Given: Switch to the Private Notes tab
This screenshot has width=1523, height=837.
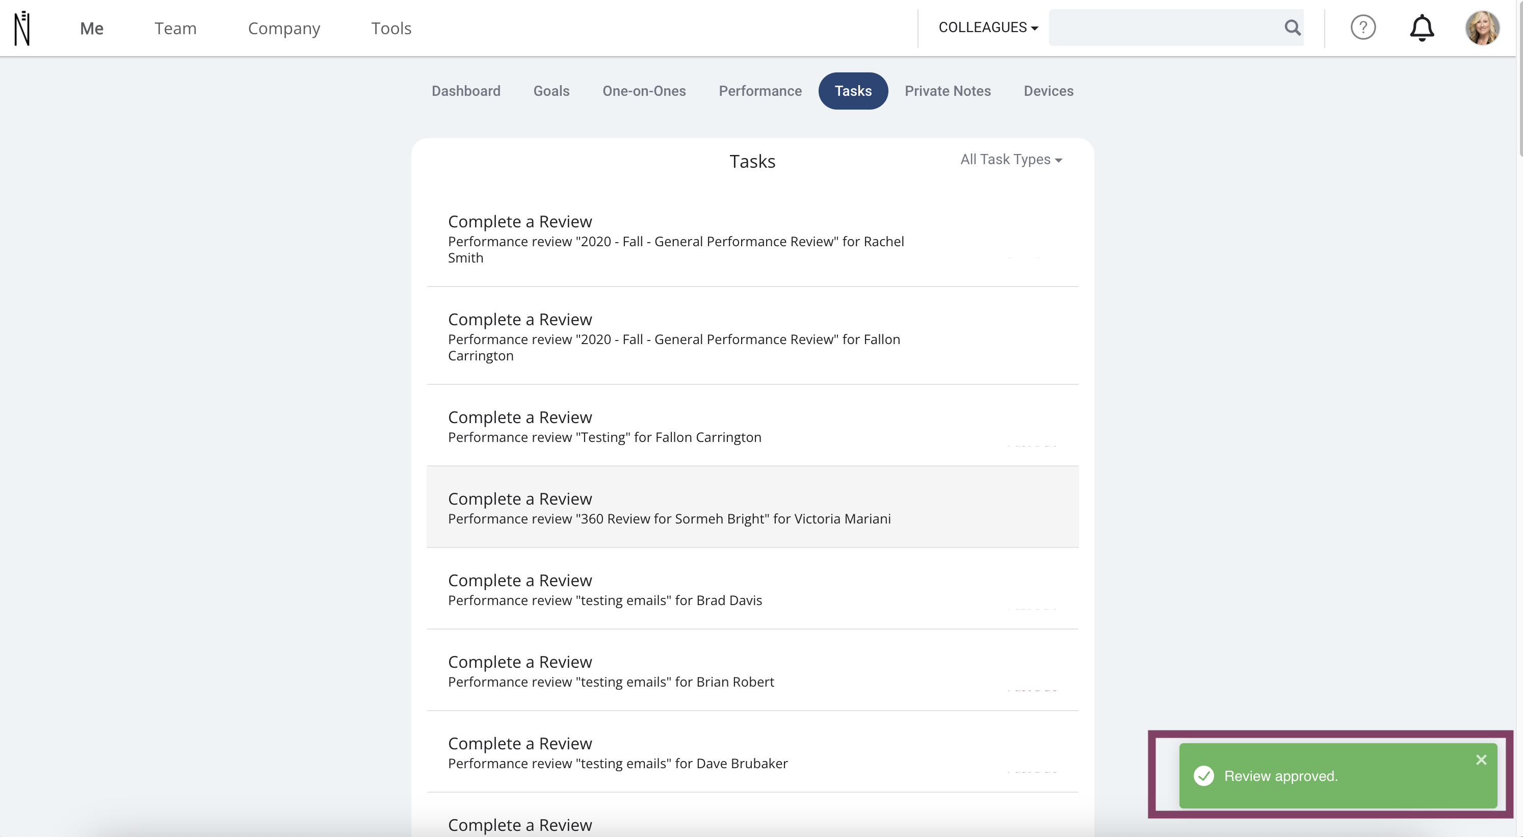Looking at the screenshot, I should click(x=947, y=91).
